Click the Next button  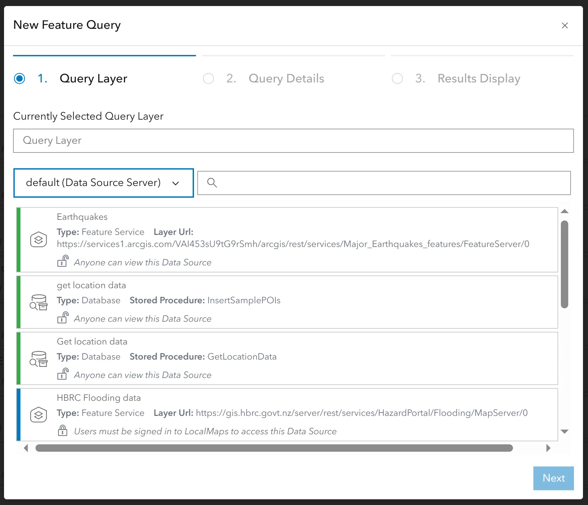tap(553, 478)
